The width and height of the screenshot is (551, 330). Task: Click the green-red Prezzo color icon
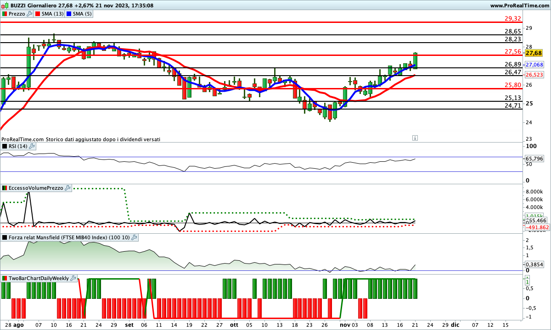tap(5, 14)
